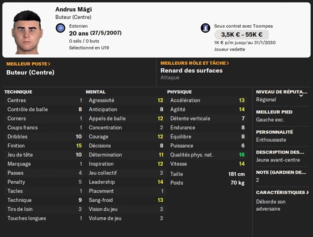The image size is (313, 237).
Task: Select the PHYSIQUE attributes column header
Action: (180, 92)
